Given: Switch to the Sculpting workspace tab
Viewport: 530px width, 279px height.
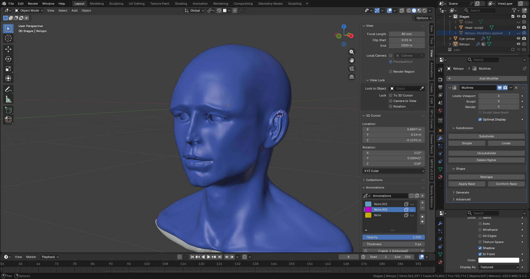Looking at the screenshot, I should tap(116, 4).
